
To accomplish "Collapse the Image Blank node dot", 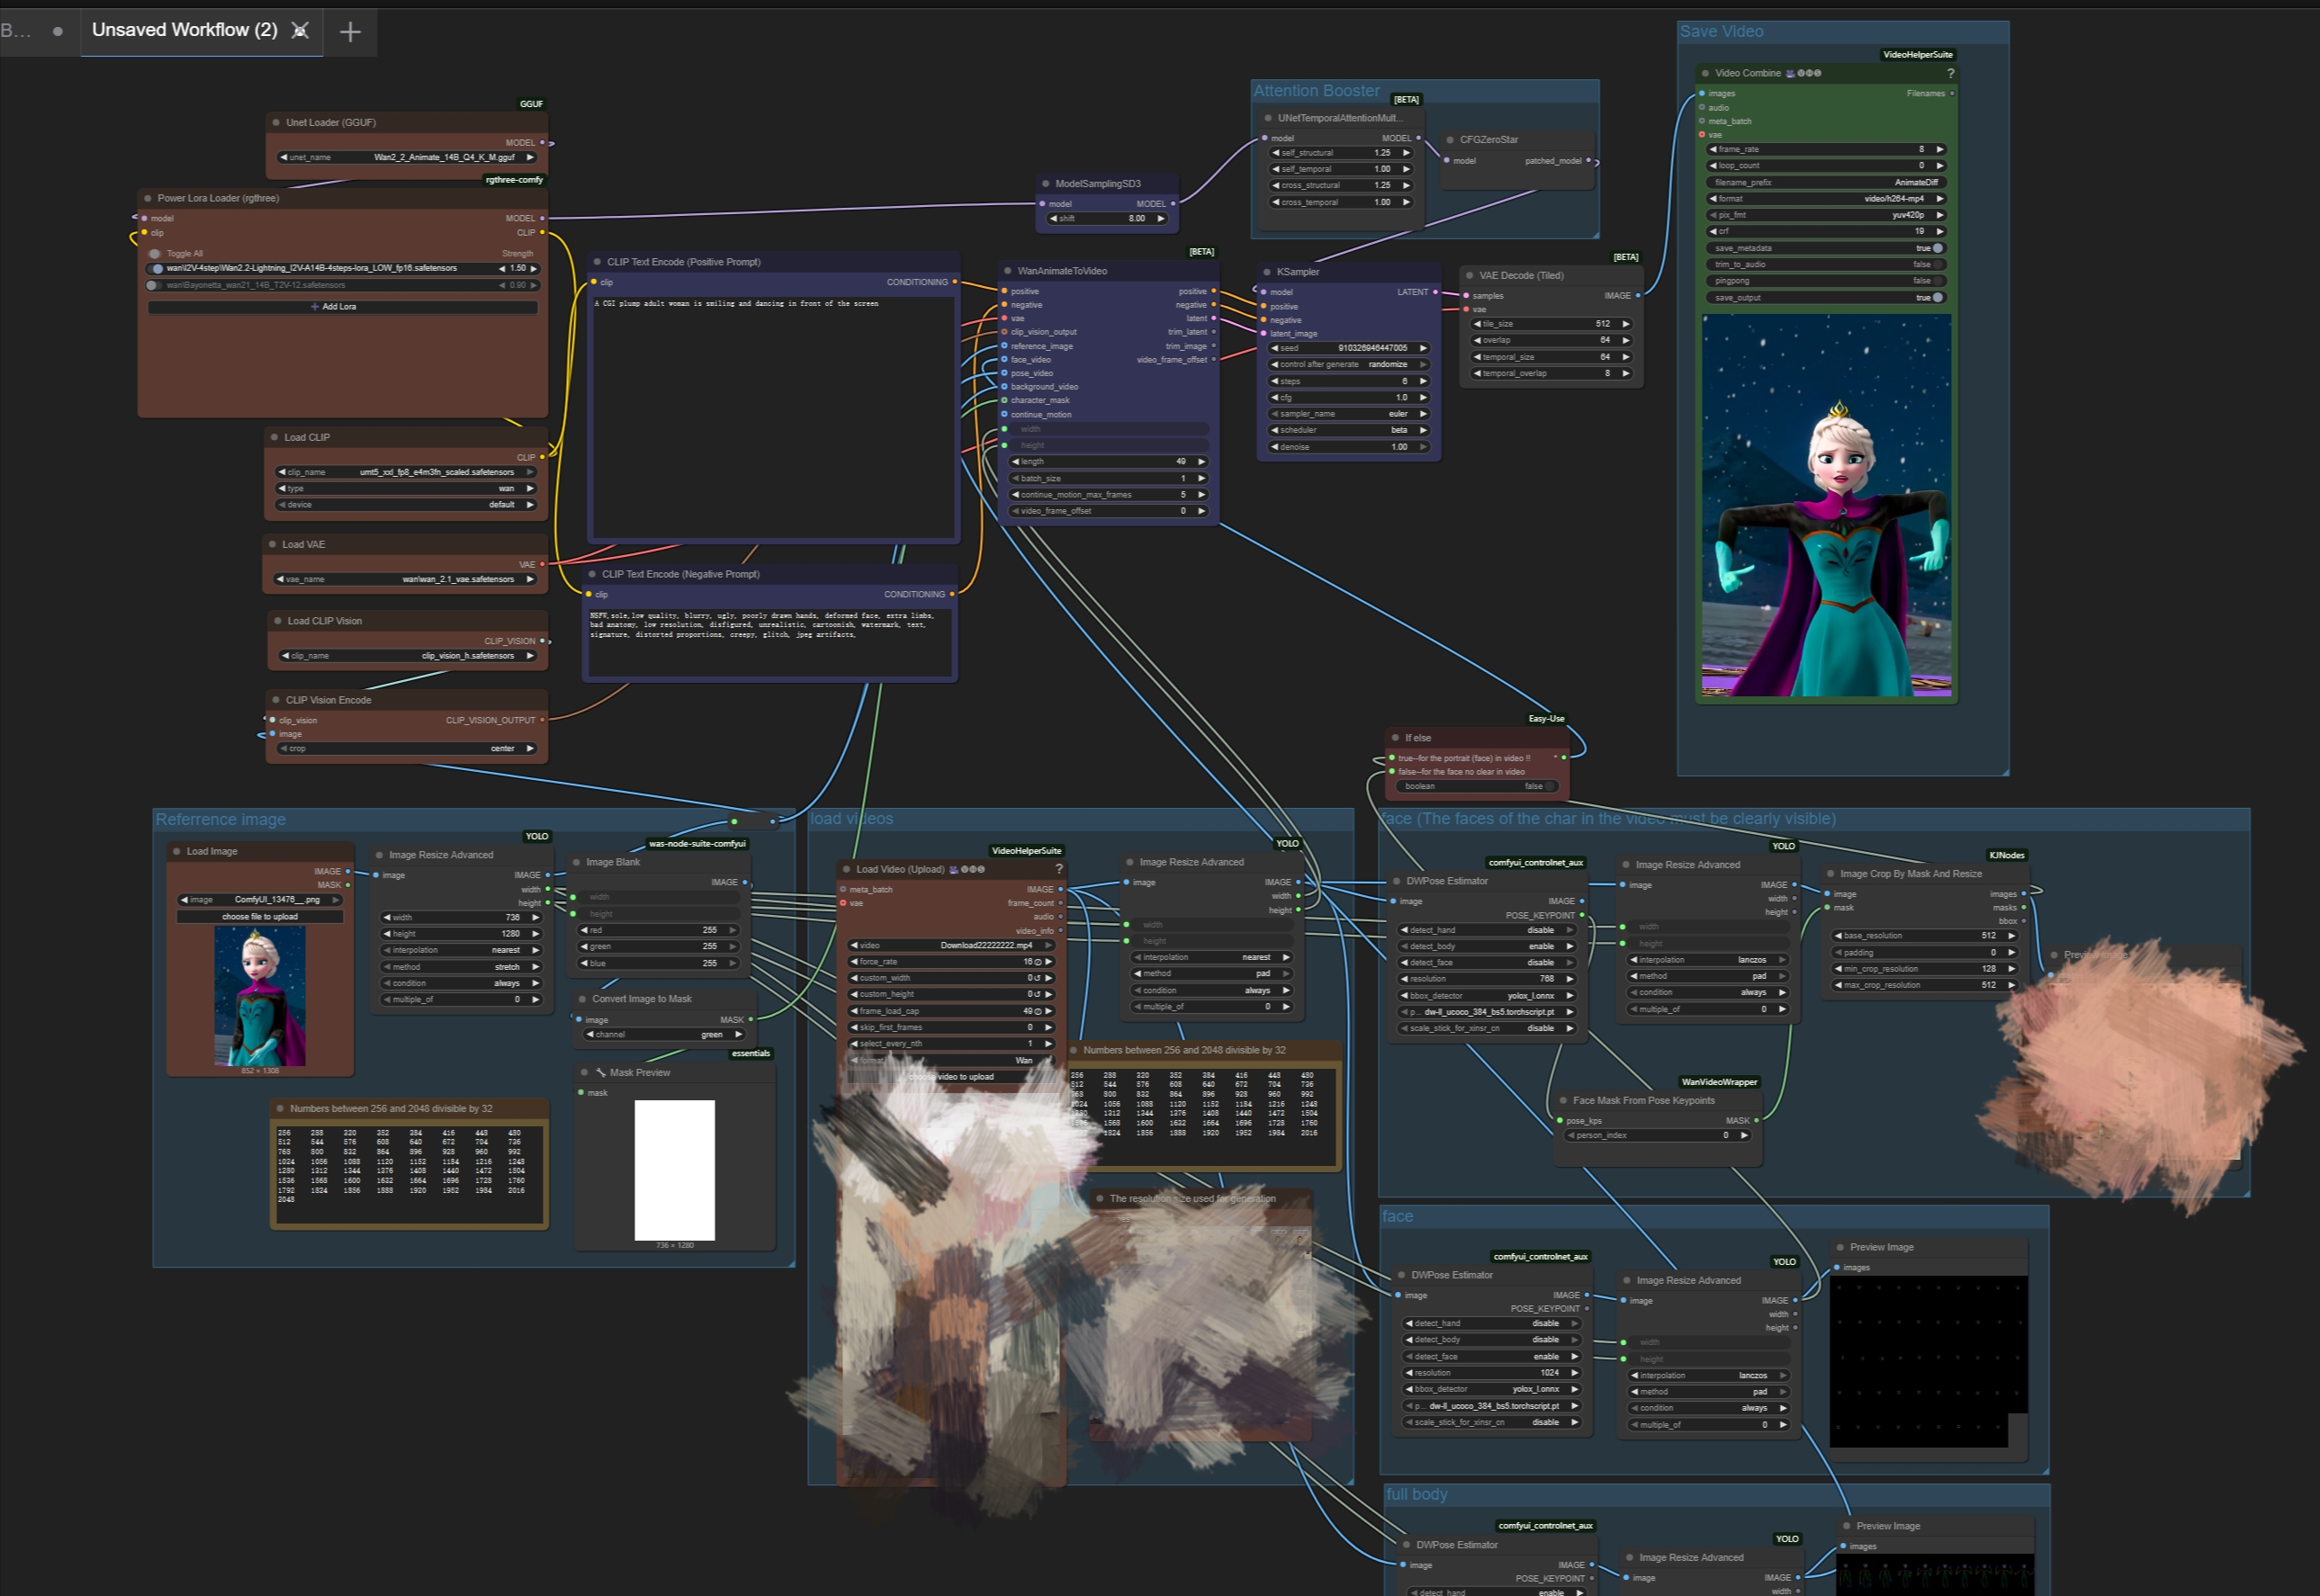I will (x=576, y=862).
